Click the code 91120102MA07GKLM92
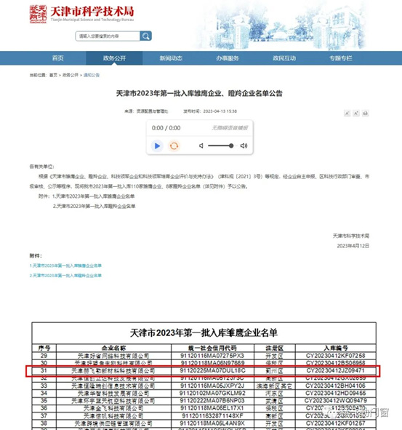This screenshot has height=430, width=402. [212, 393]
